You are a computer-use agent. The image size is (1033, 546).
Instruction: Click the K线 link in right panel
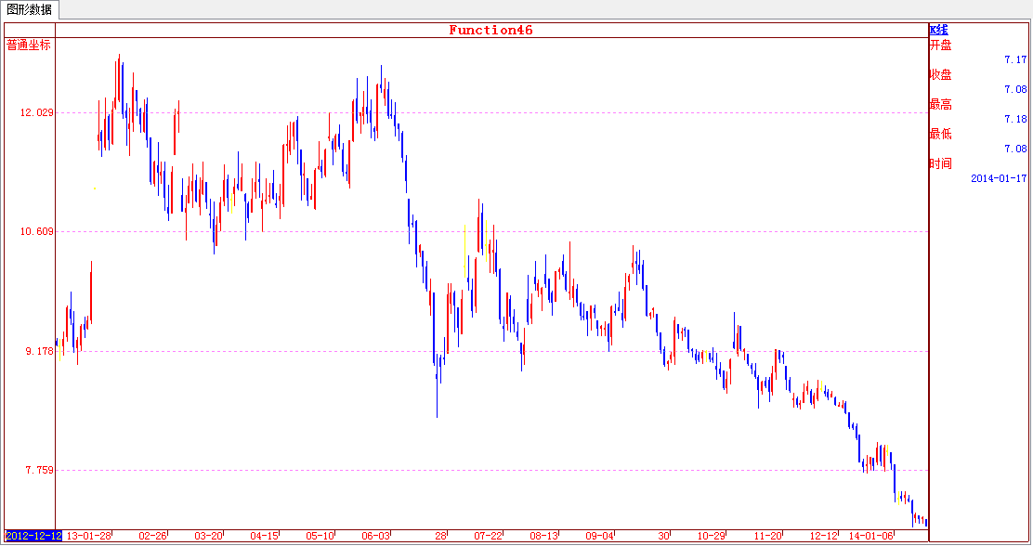click(x=938, y=30)
